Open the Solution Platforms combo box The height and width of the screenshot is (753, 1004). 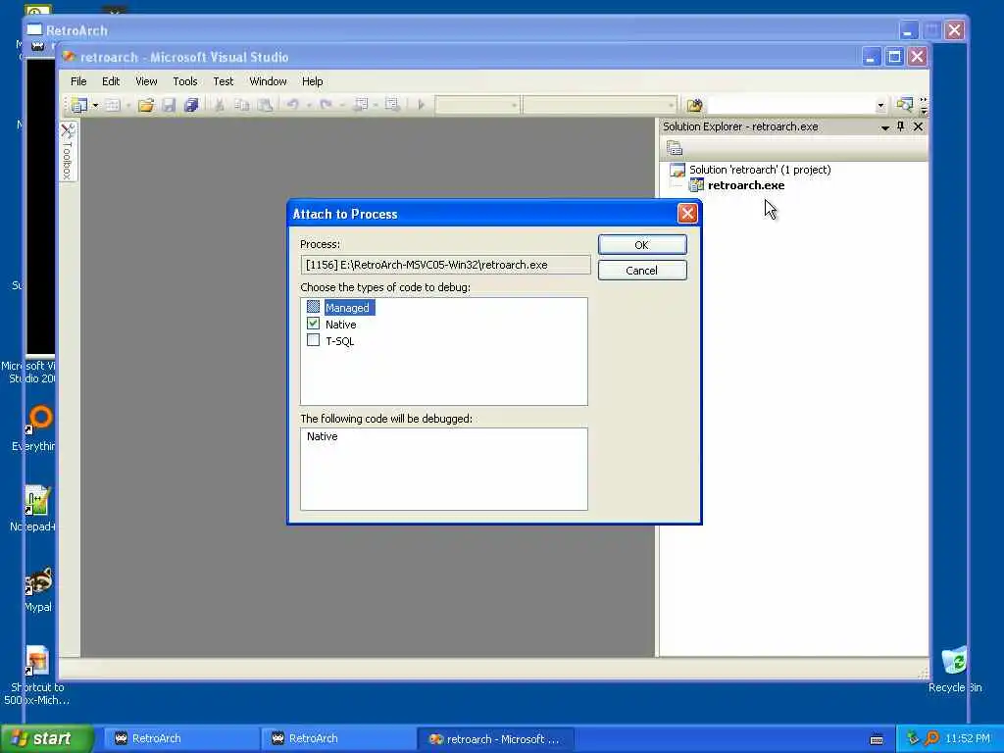[599, 105]
